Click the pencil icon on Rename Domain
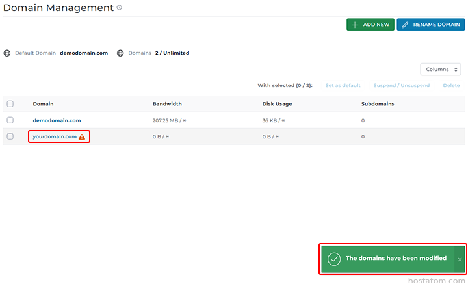This screenshot has width=468, height=286. (x=406, y=25)
